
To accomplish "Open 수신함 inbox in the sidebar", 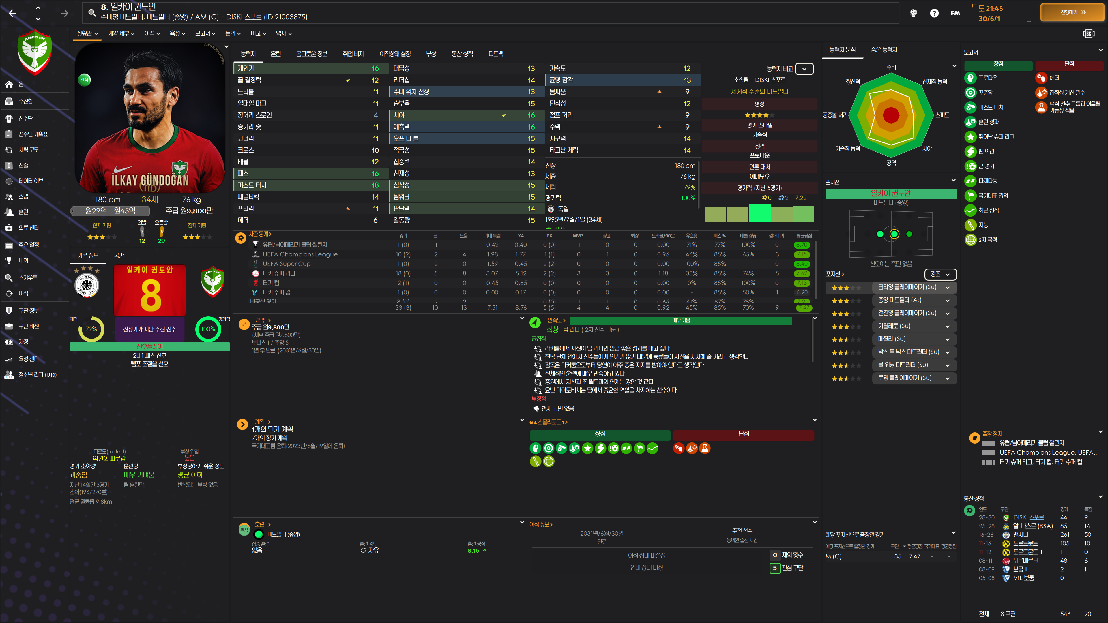I will pyautogui.click(x=25, y=101).
